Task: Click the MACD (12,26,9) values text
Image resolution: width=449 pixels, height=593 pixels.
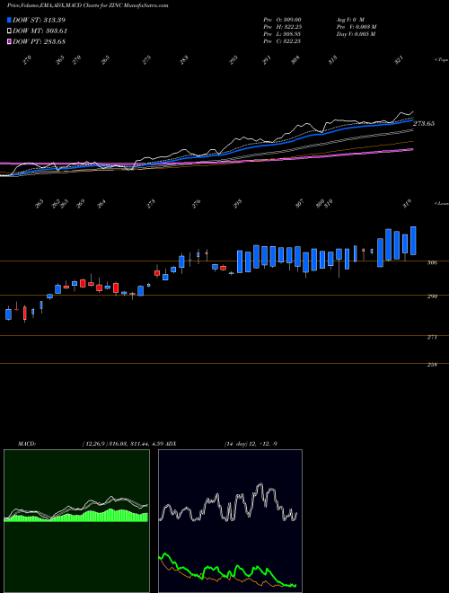Action: click(122, 444)
